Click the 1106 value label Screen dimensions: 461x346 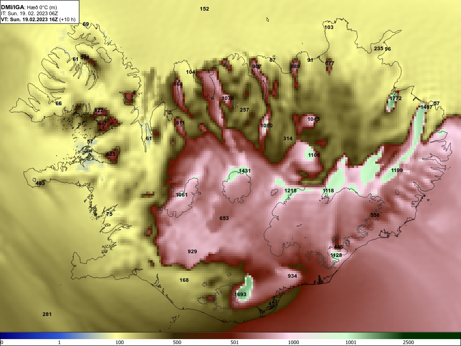313,155
